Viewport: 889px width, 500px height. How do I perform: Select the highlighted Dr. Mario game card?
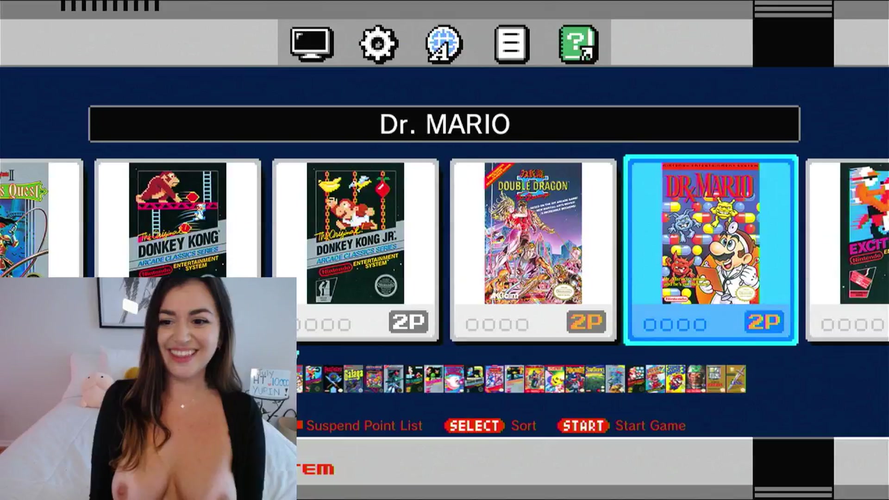click(x=711, y=250)
